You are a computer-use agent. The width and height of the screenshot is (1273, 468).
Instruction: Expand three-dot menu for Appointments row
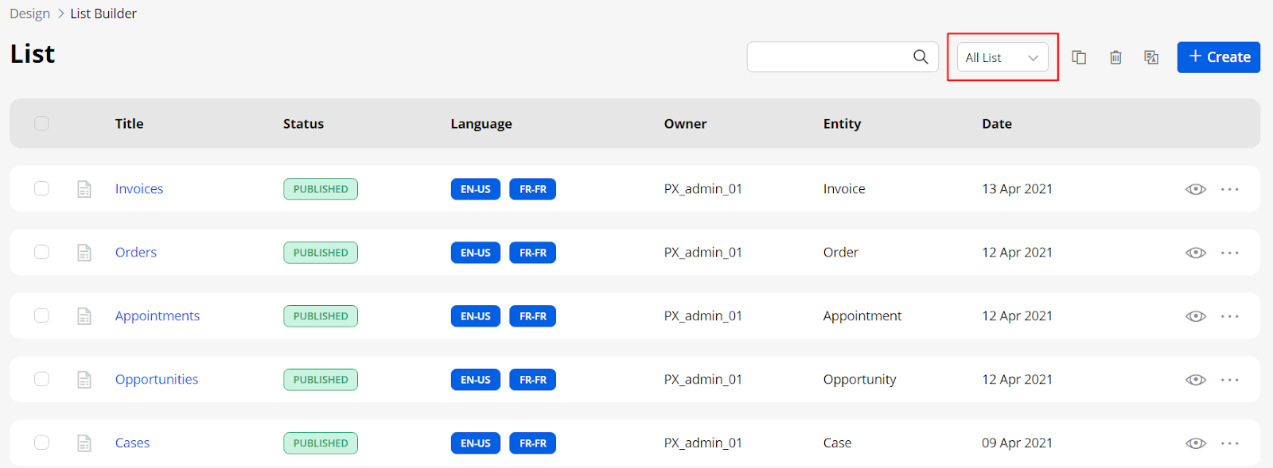(1229, 316)
